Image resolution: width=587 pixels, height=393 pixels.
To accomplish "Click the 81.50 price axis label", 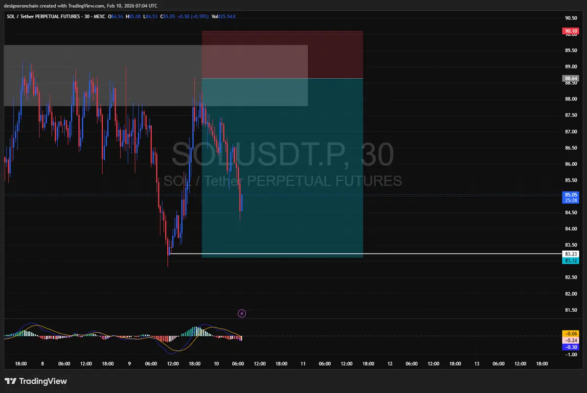I will 571,310.
